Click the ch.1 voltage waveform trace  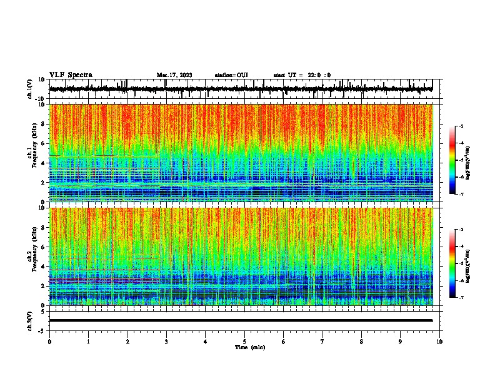coord(241,89)
